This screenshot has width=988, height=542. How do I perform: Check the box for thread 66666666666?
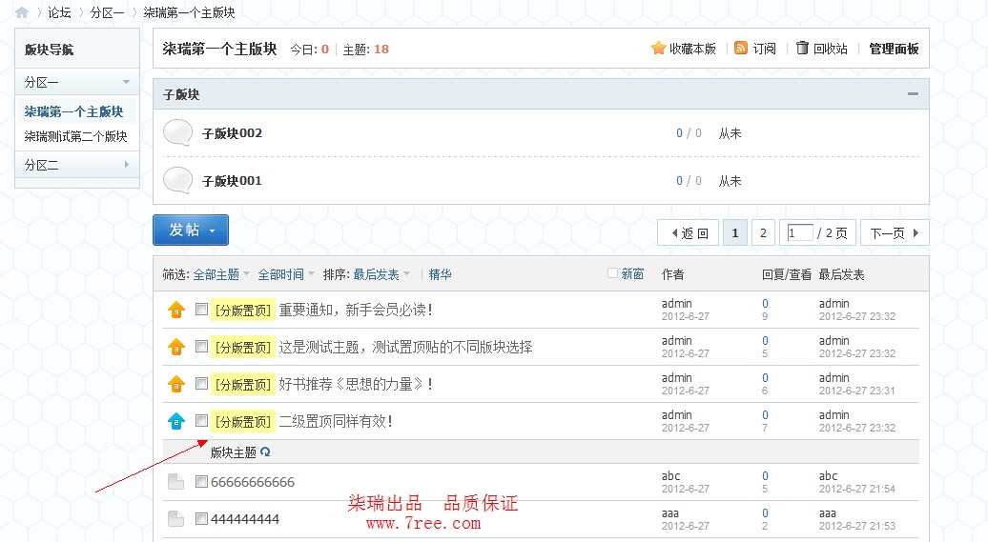pyautogui.click(x=201, y=482)
